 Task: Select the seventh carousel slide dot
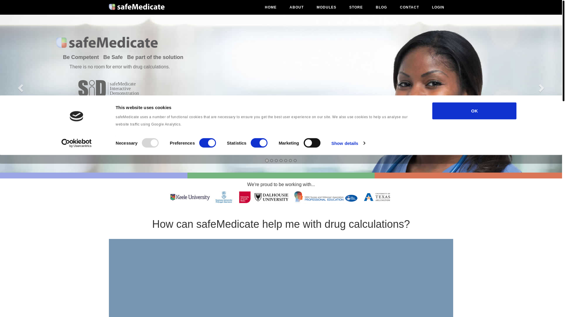(x=295, y=161)
